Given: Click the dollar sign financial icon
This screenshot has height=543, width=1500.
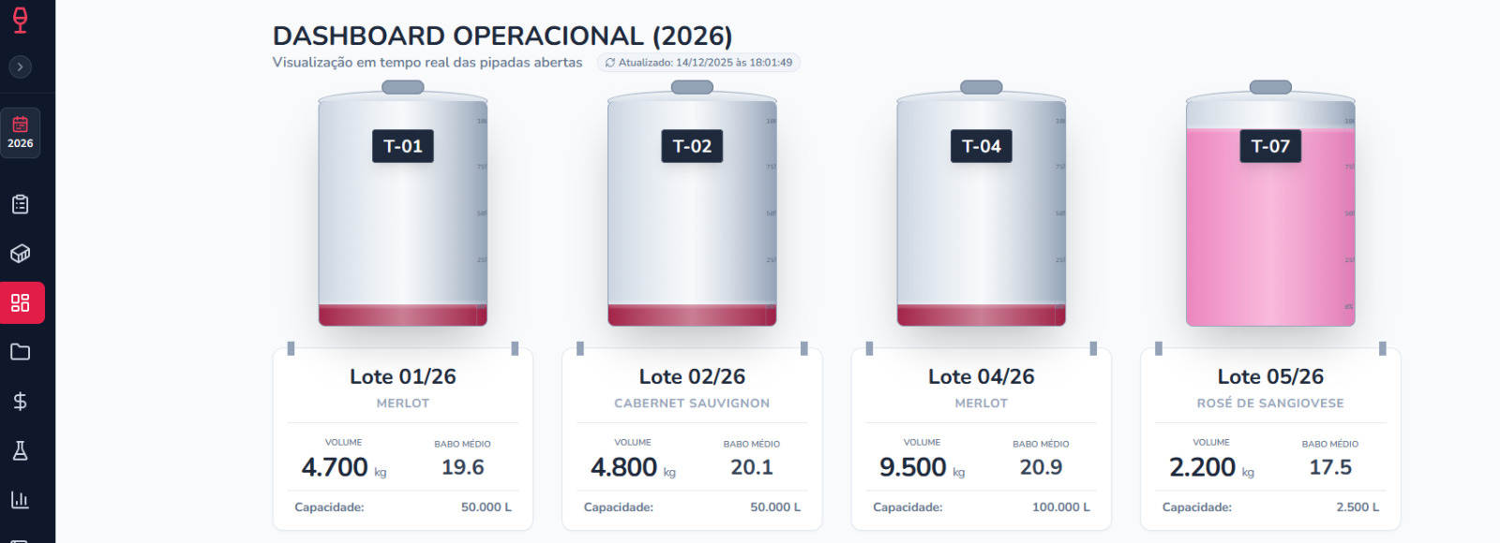Looking at the screenshot, I should 22,402.
